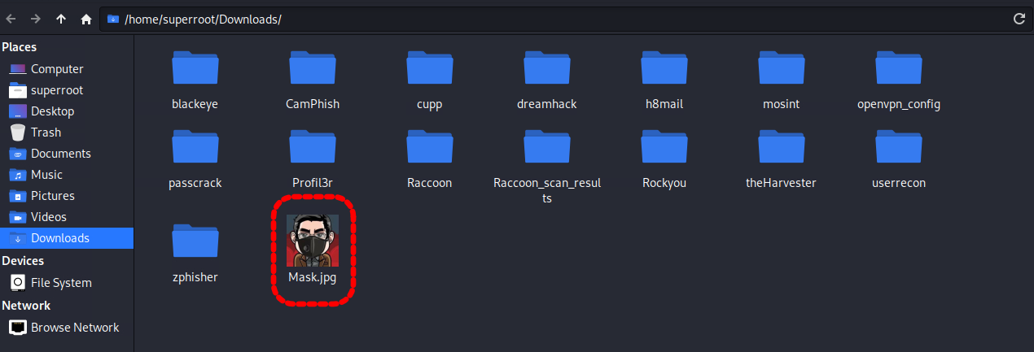This screenshot has height=352, width=1034.
Task: Click the CamPhish folder name label
Action: [313, 104]
